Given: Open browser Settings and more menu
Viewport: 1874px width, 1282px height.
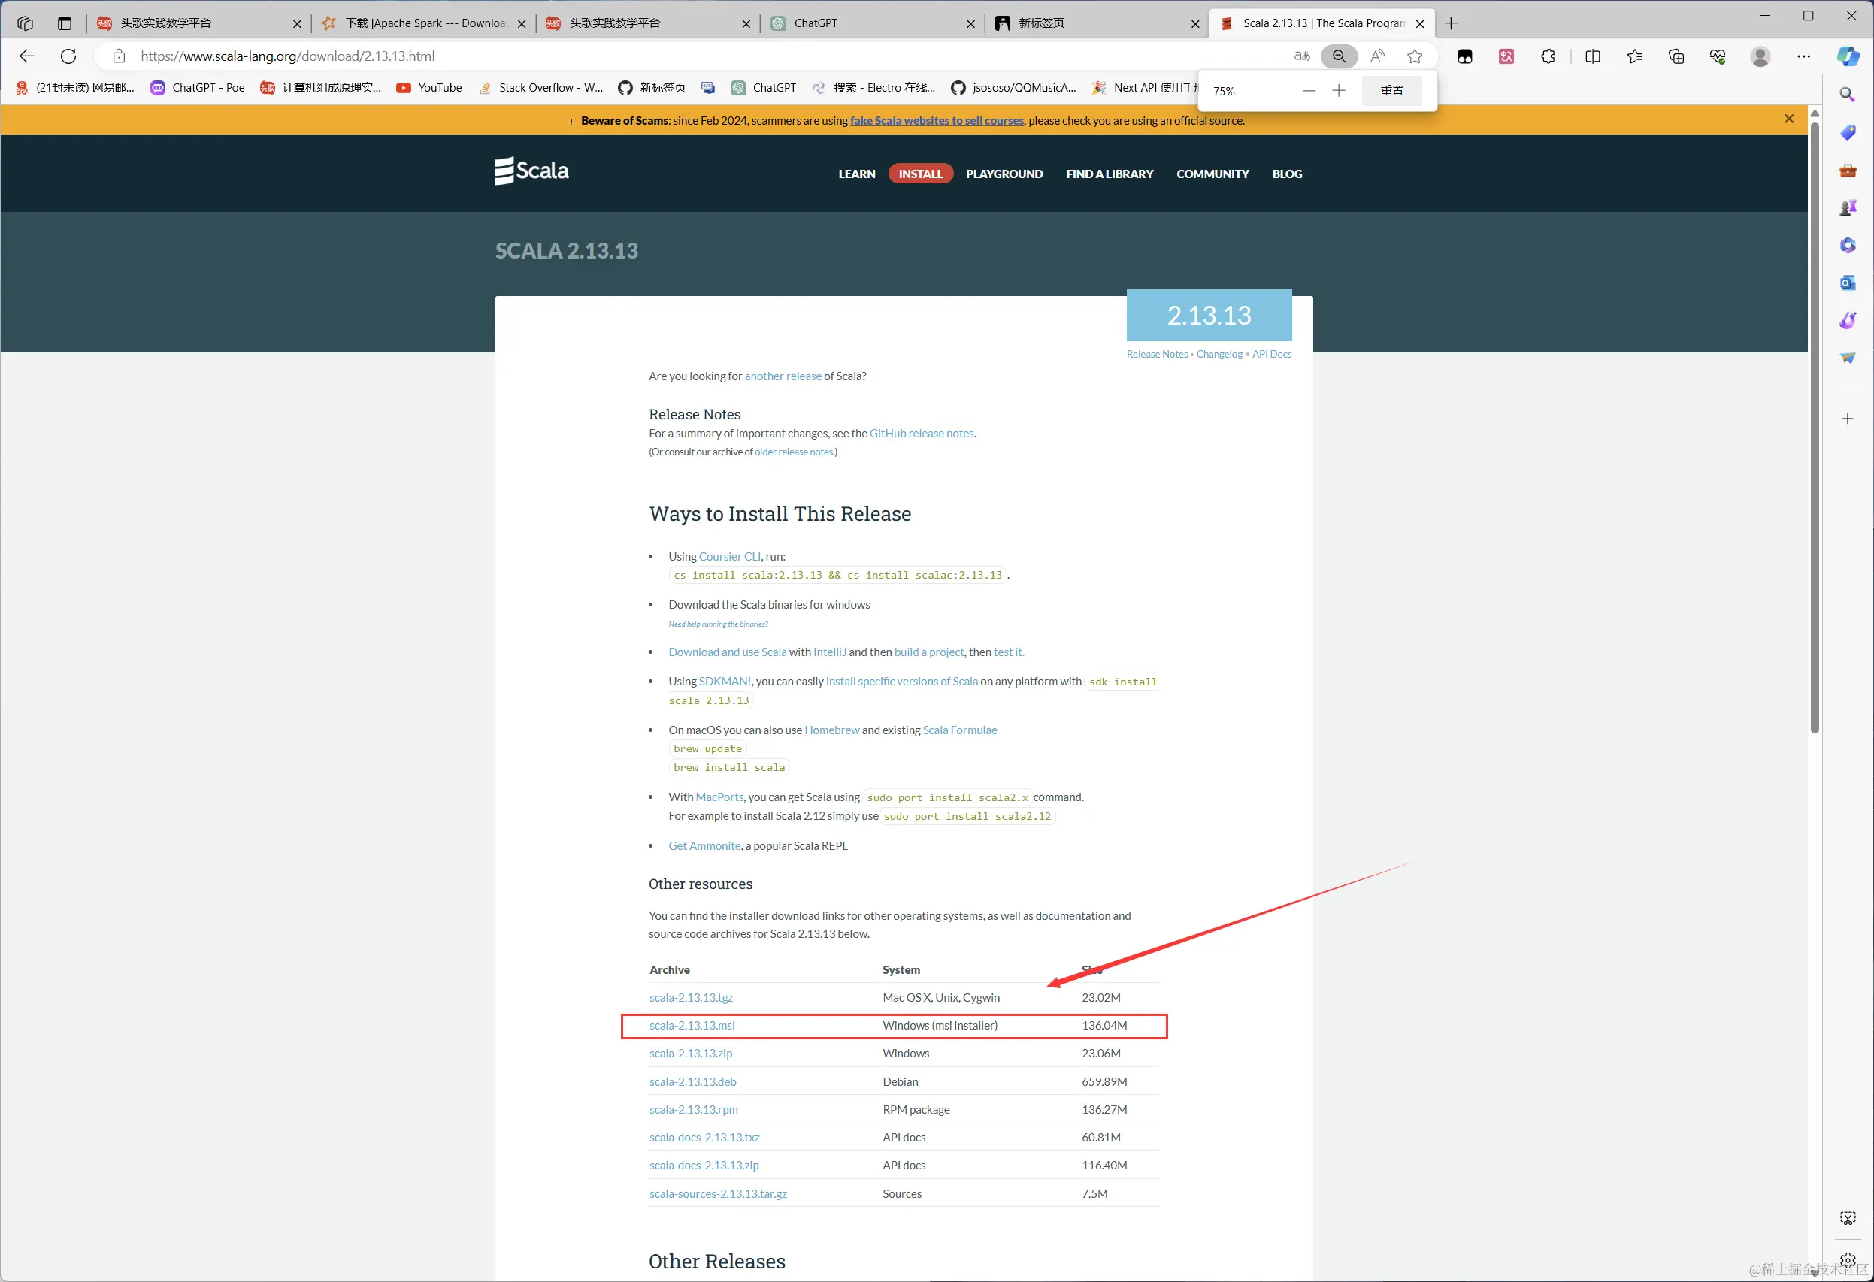Looking at the screenshot, I should coord(1803,56).
